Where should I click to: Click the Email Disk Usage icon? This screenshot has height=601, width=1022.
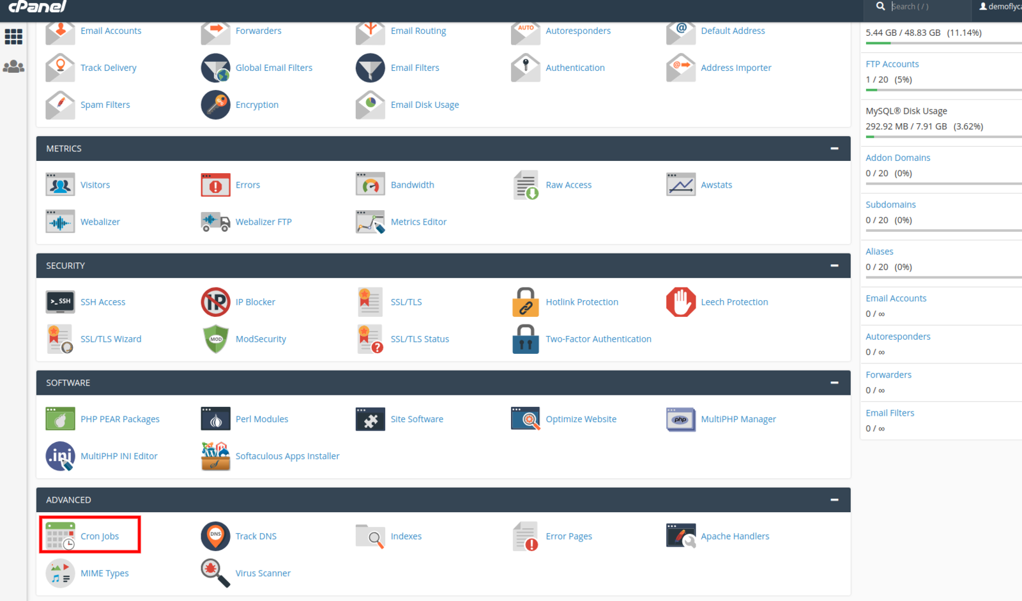pyautogui.click(x=370, y=105)
